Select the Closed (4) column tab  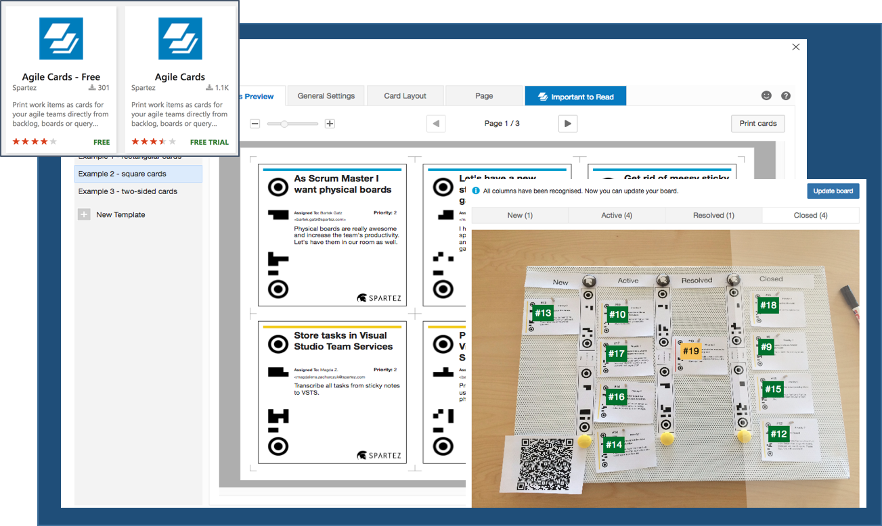(810, 215)
